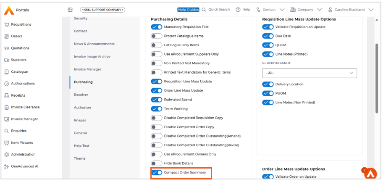Open the Caroline Buckland user menu
The height and width of the screenshot is (182, 386).
point(351,10)
